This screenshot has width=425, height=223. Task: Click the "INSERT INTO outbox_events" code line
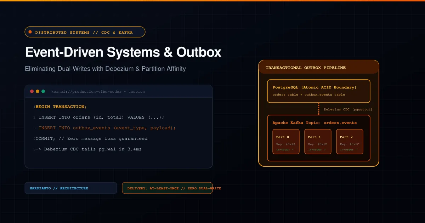point(107,128)
